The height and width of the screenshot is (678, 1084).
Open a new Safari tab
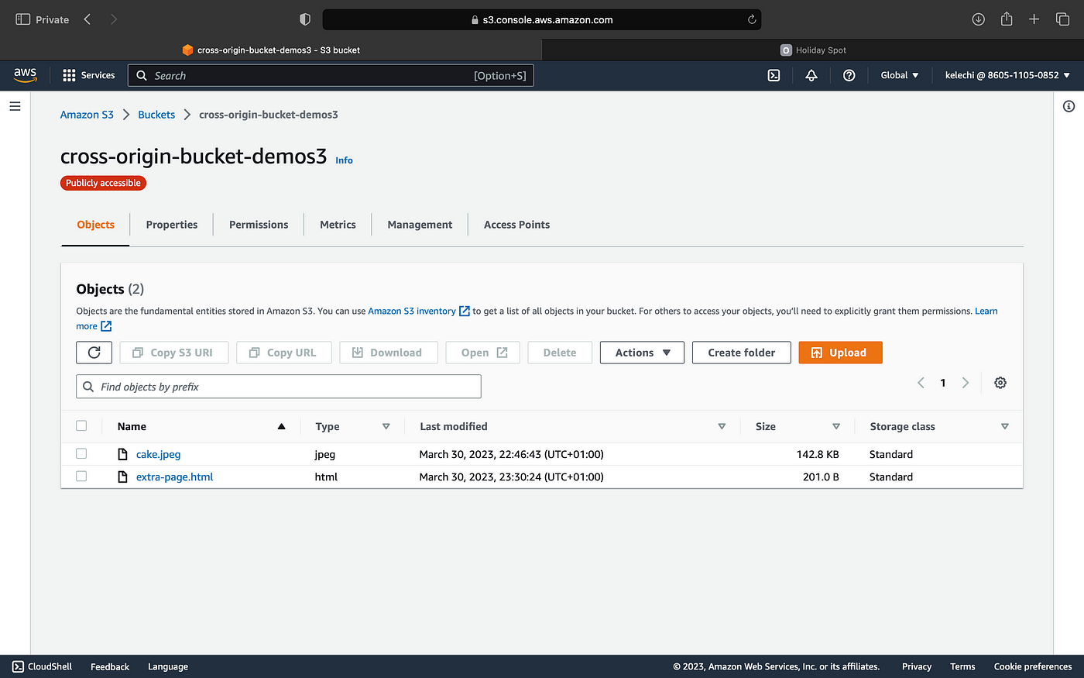[1034, 19]
